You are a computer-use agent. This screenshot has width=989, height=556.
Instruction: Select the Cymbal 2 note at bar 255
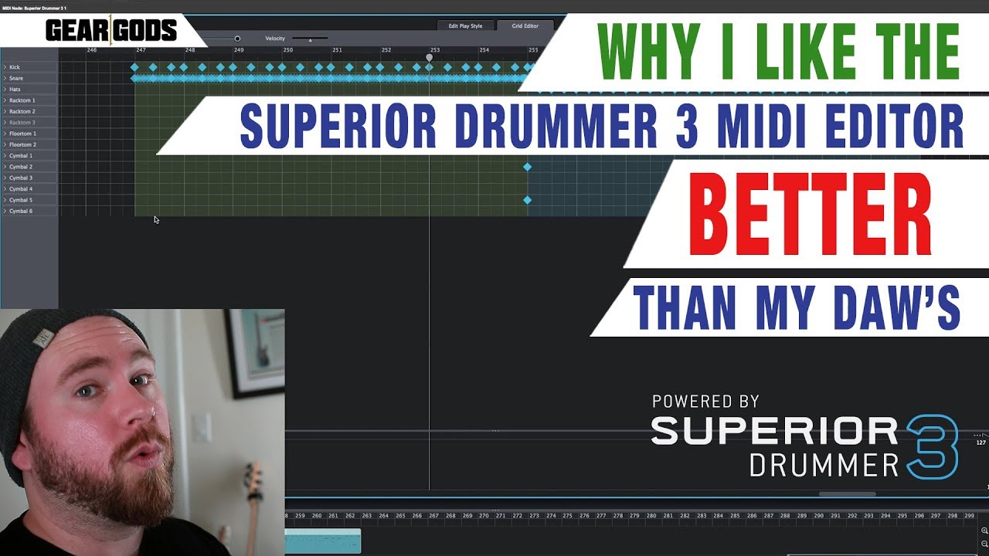click(x=527, y=167)
